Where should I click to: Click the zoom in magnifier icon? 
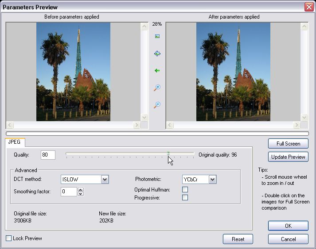tap(157, 88)
